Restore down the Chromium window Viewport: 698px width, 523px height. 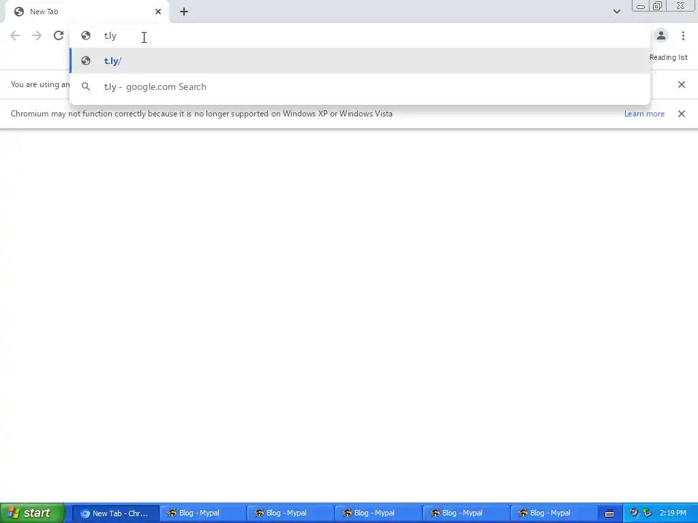[x=657, y=5]
